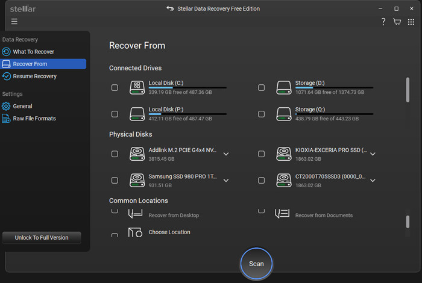The image size is (422, 283).
Task: Click the drives list scrollbar thumb
Action: tap(408, 90)
